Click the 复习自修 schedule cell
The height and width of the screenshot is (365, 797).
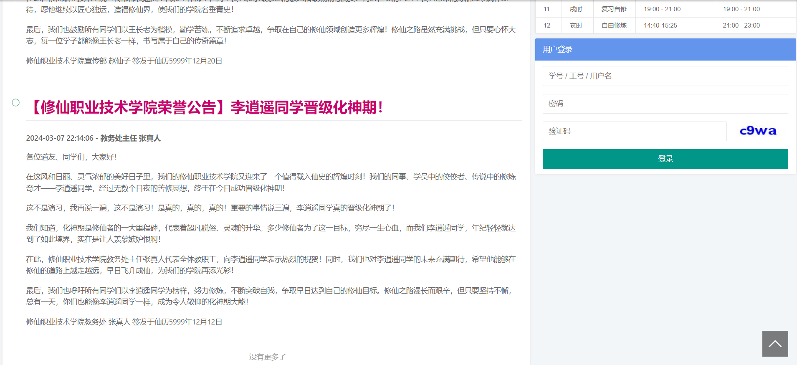(614, 9)
